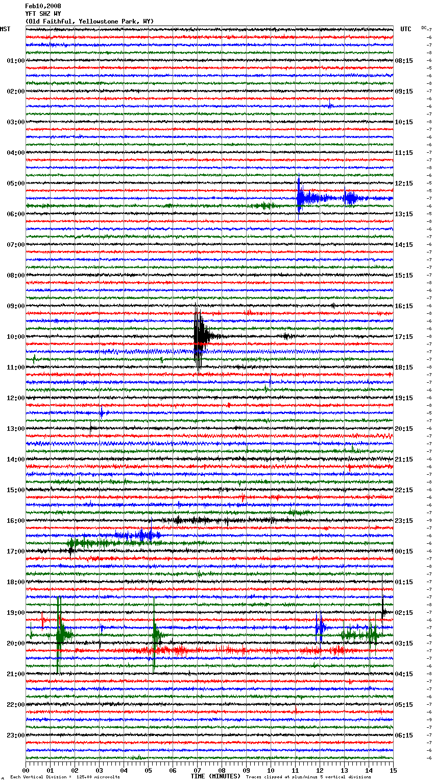Click the '23:15' UTC time label

(404, 521)
